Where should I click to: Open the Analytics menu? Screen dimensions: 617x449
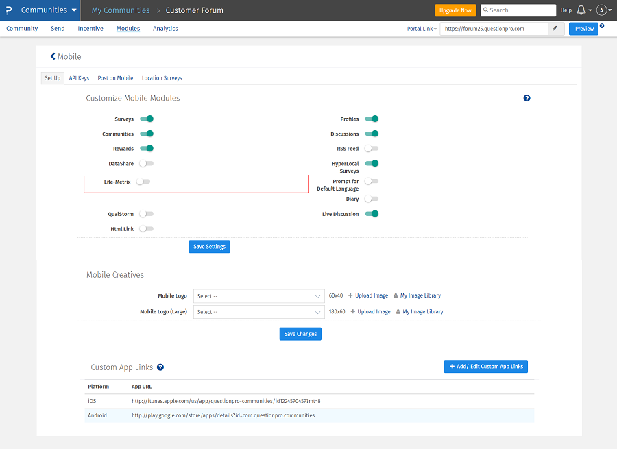click(x=165, y=28)
